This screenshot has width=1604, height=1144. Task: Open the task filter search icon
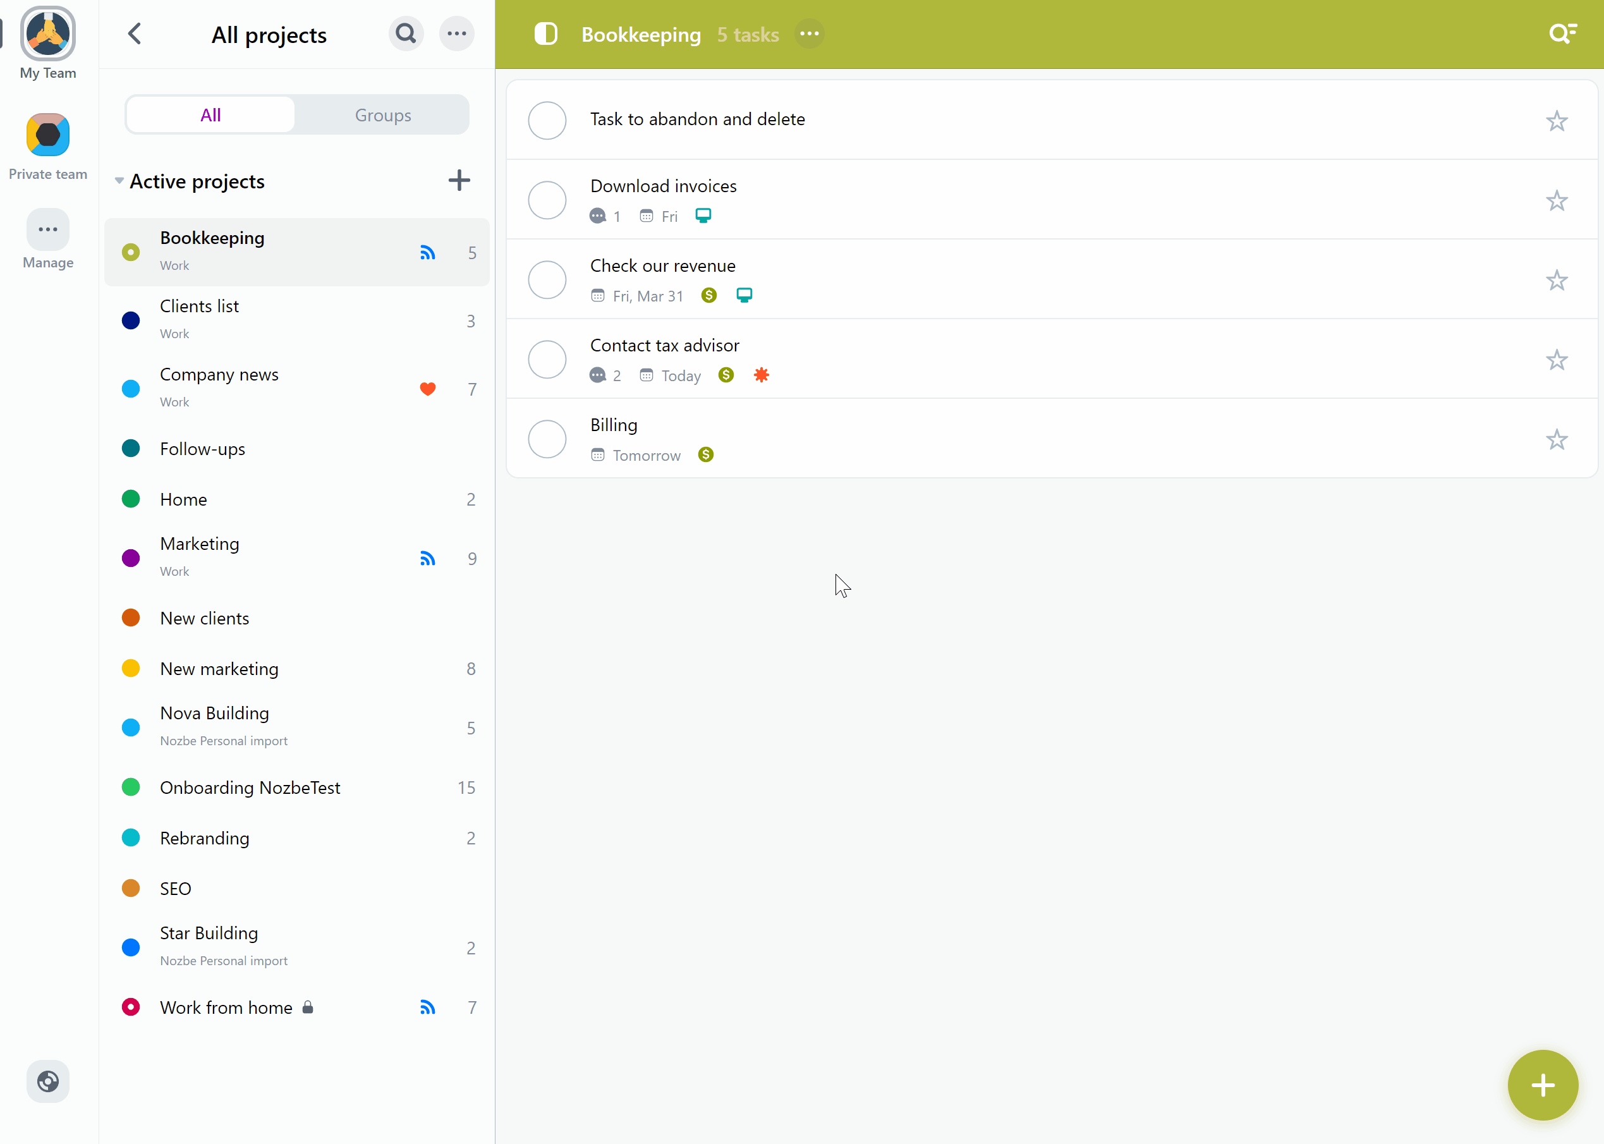point(1562,33)
